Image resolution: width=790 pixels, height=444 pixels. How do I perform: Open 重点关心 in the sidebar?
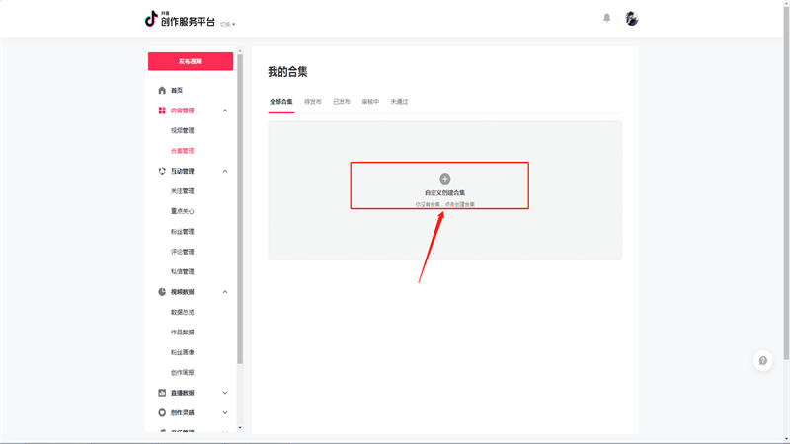(183, 211)
